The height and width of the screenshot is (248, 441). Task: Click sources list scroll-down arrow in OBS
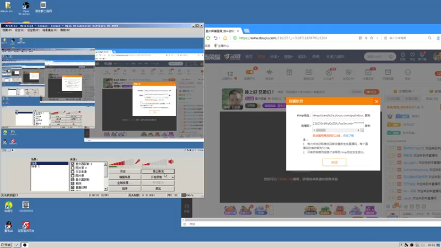105,189
